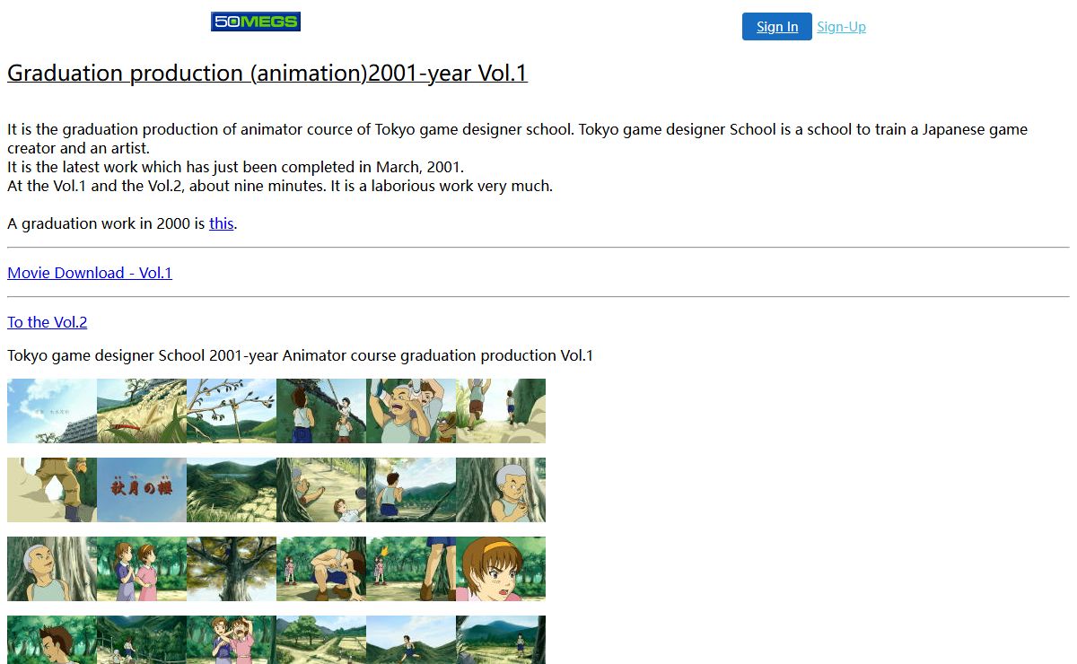Viewport: 1077px width, 664px height.
Task: Click the Sign In button
Action: point(777,27)
